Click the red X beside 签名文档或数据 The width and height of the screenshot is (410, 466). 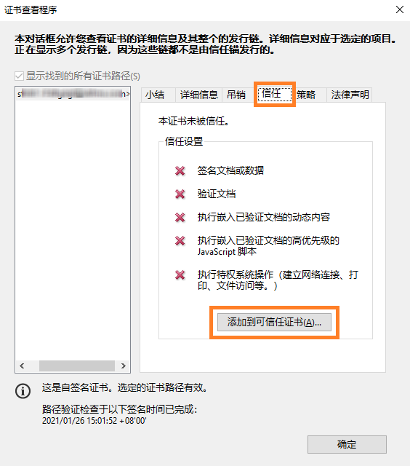(180, 171)
